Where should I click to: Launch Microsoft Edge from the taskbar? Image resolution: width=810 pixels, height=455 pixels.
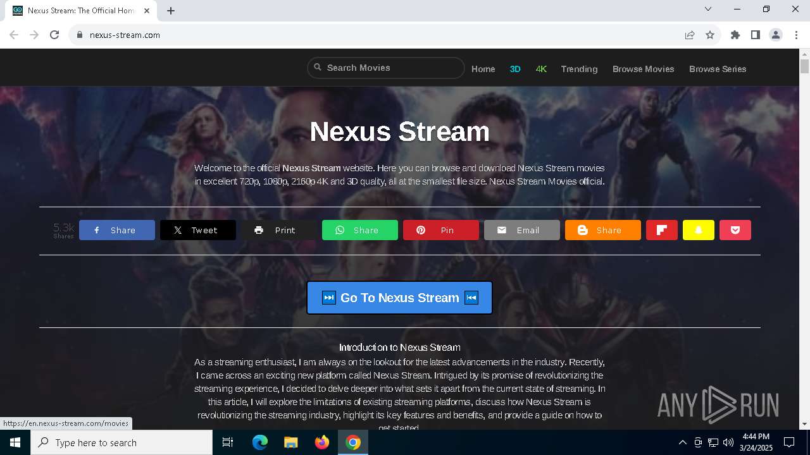coord(260,442)
